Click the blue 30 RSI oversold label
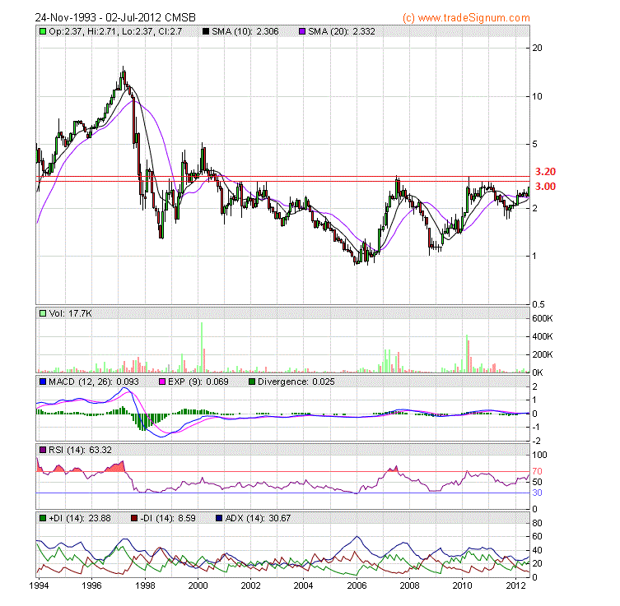Viewport: 620px width, 606px height. 537,493
